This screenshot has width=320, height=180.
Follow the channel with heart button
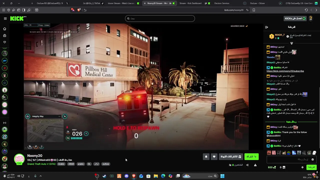tap(214, 157)
